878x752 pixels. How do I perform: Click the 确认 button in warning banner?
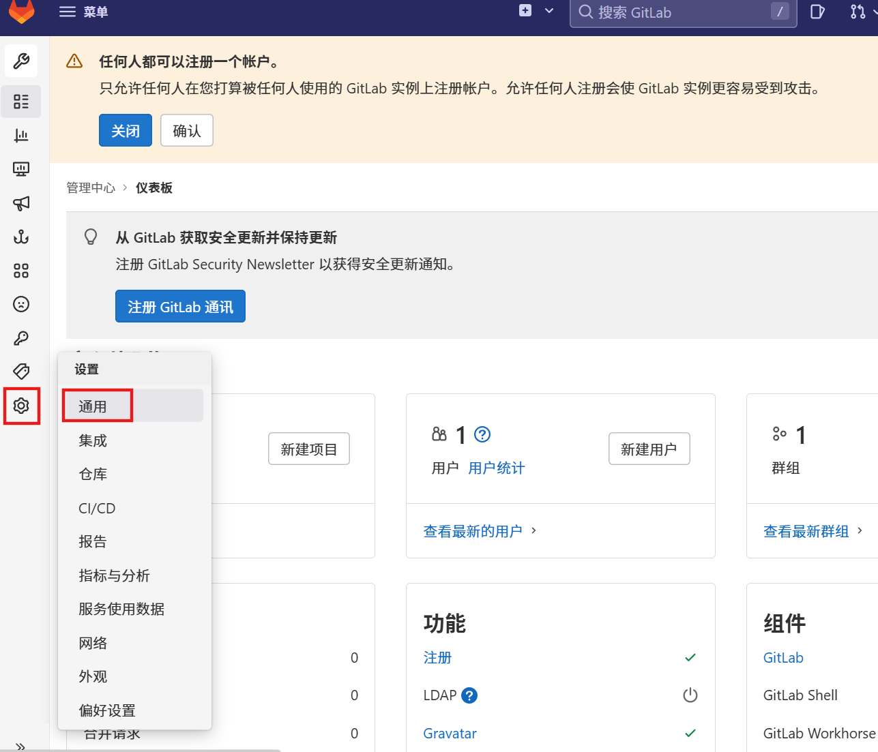pyautogui.click(x=187, y=130)
